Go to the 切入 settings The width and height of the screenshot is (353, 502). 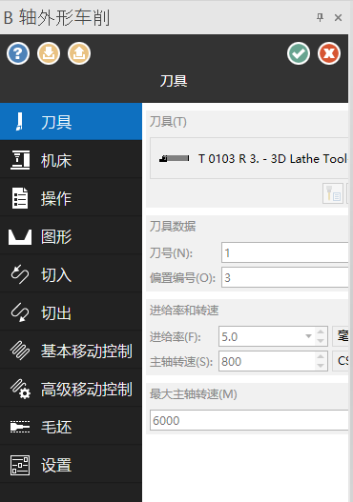pyautogui.click(x=71, y=274)
